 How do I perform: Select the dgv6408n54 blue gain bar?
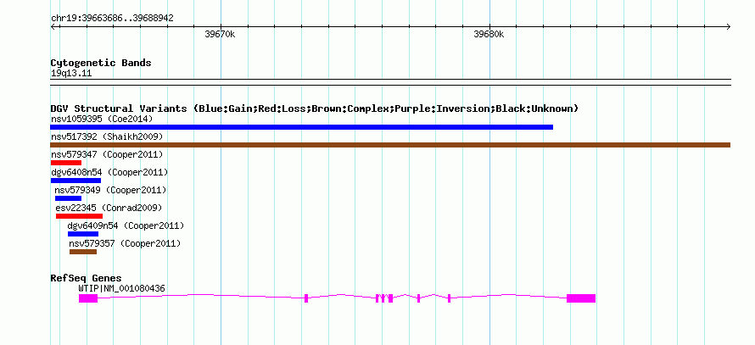75,181
